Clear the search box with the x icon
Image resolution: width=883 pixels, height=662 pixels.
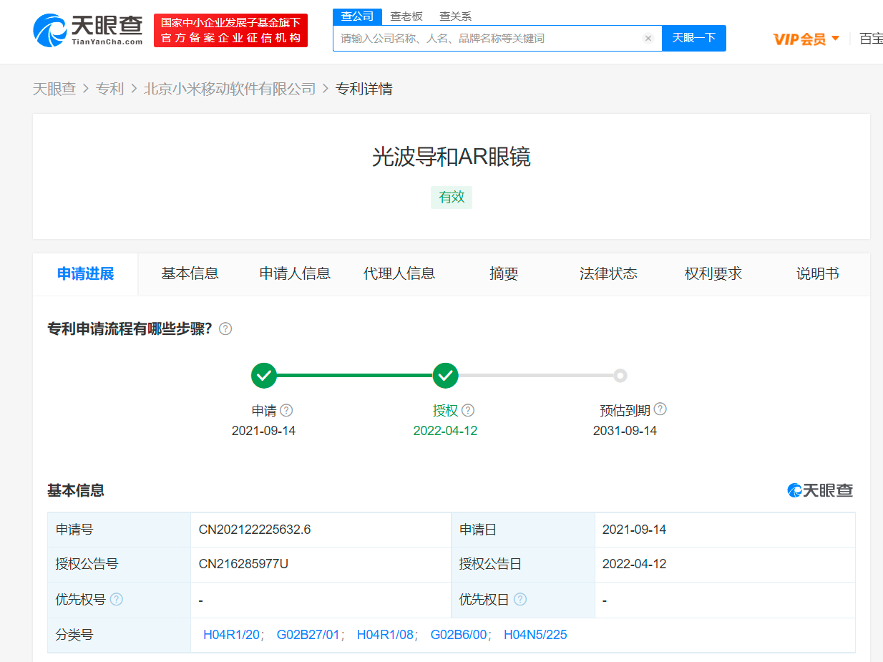coord(648,39)
